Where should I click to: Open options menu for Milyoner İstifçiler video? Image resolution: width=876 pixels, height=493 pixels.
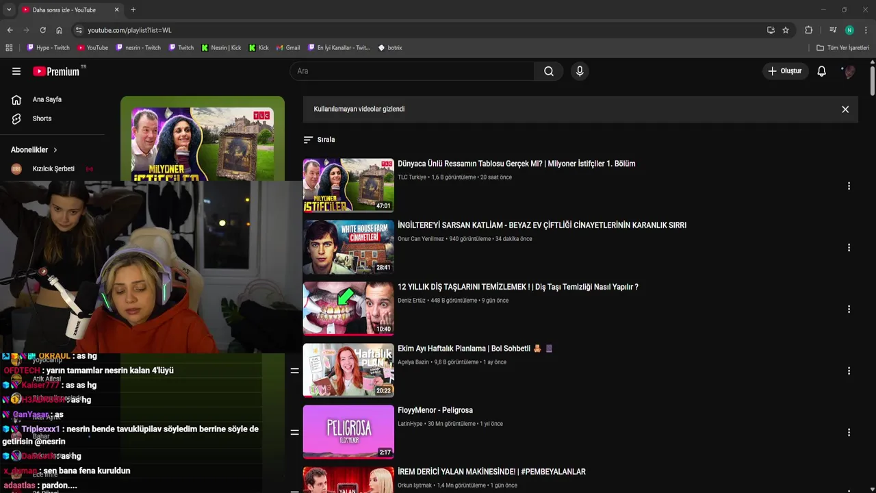(x=849, y=186)
